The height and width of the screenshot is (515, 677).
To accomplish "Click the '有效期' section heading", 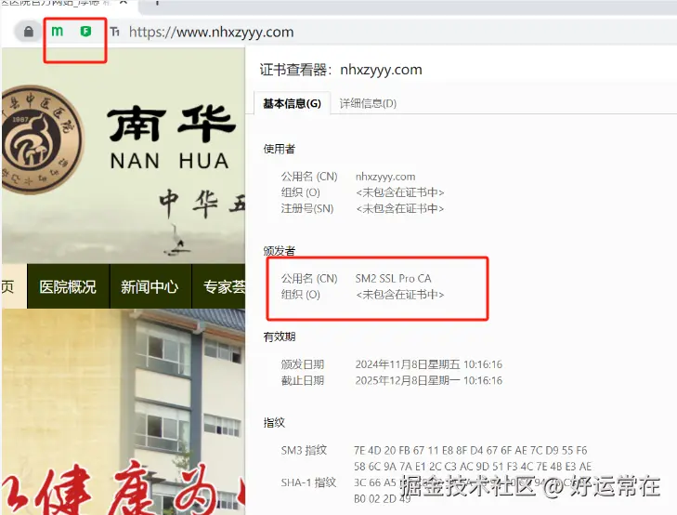I will [280, 337].
